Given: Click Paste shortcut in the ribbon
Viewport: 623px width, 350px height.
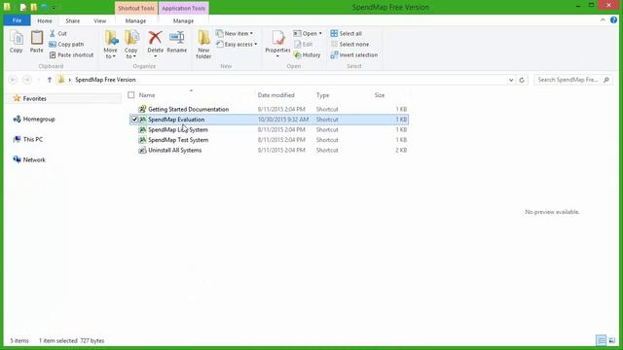Looking at the screenshot, I should click(x=71, y=55).
